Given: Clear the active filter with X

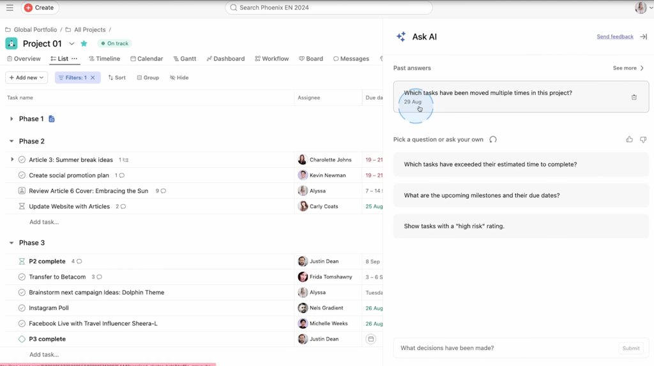Looking at the screenshot, I should point(93,77).
